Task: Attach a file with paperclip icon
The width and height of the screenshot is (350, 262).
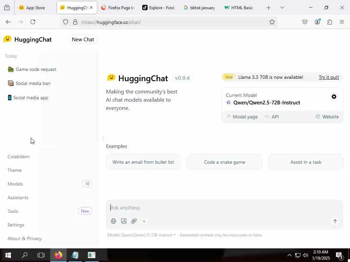Action: click(x=134, y=221)
